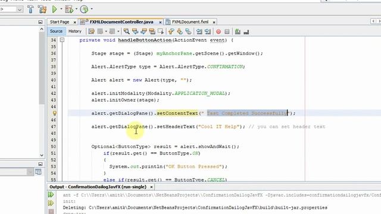The height and width of the screenshot is (214, 381).
Task: Click line number 47 in gutter
Action: click(x=53, y=127)
